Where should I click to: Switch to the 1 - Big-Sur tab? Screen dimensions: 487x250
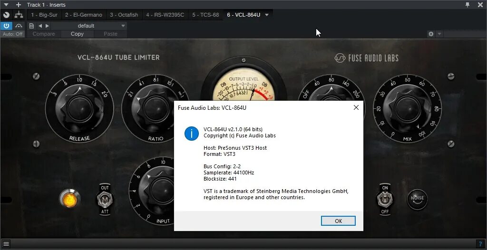pos(44,15)
